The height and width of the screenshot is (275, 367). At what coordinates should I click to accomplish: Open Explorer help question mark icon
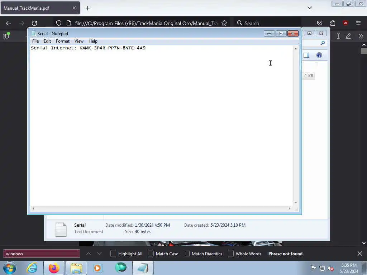point(319,55)
